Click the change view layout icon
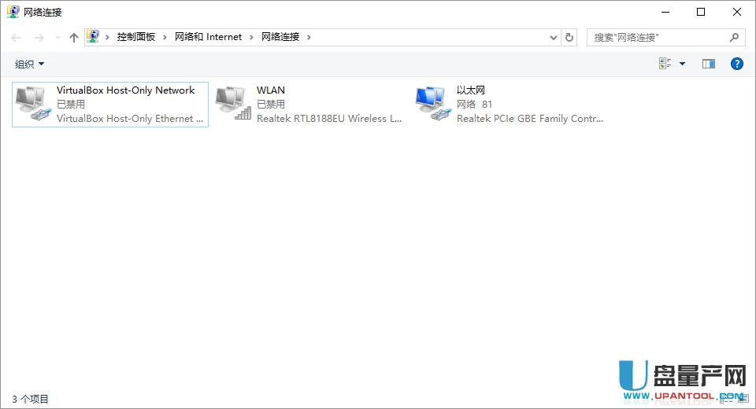Viewport: 756px width, 409px height. (x=665, y=64)
